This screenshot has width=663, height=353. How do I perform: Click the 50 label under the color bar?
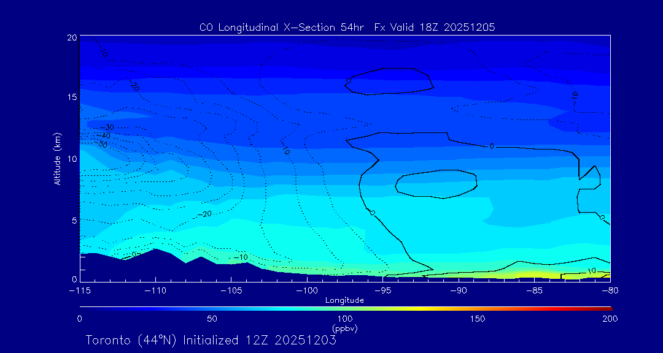[212, 319]
